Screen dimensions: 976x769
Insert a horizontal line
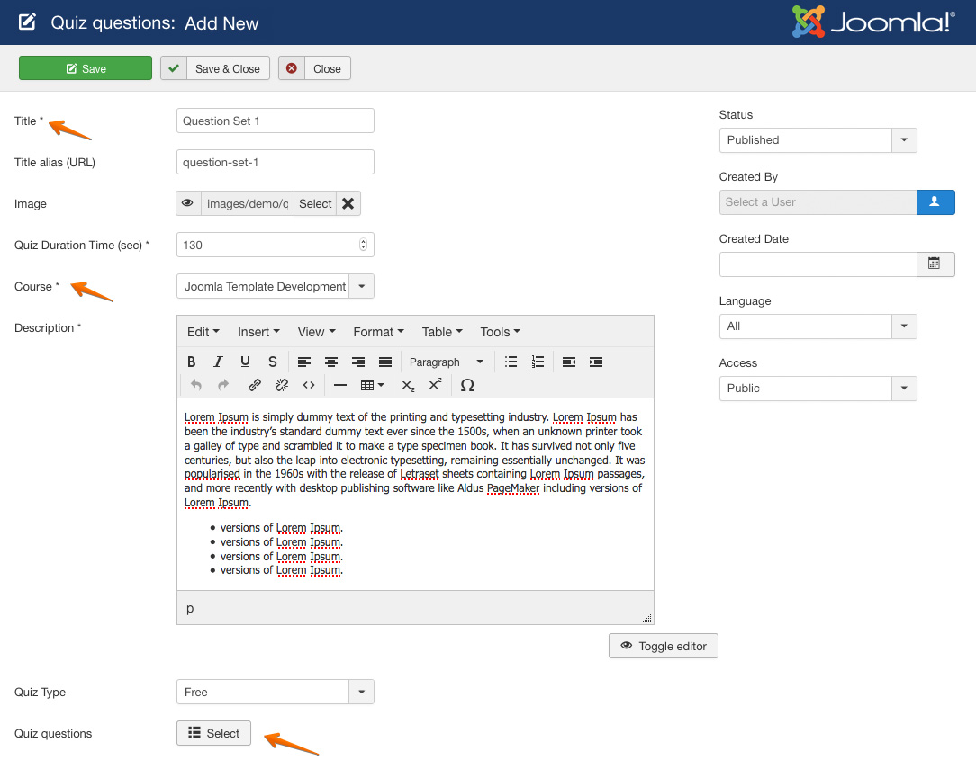[340, 385]
